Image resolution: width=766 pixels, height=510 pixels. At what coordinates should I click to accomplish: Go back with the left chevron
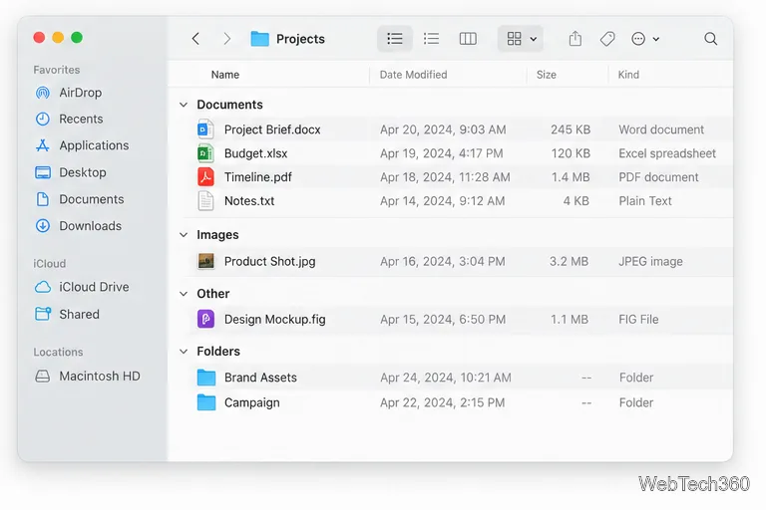point(195,39)
